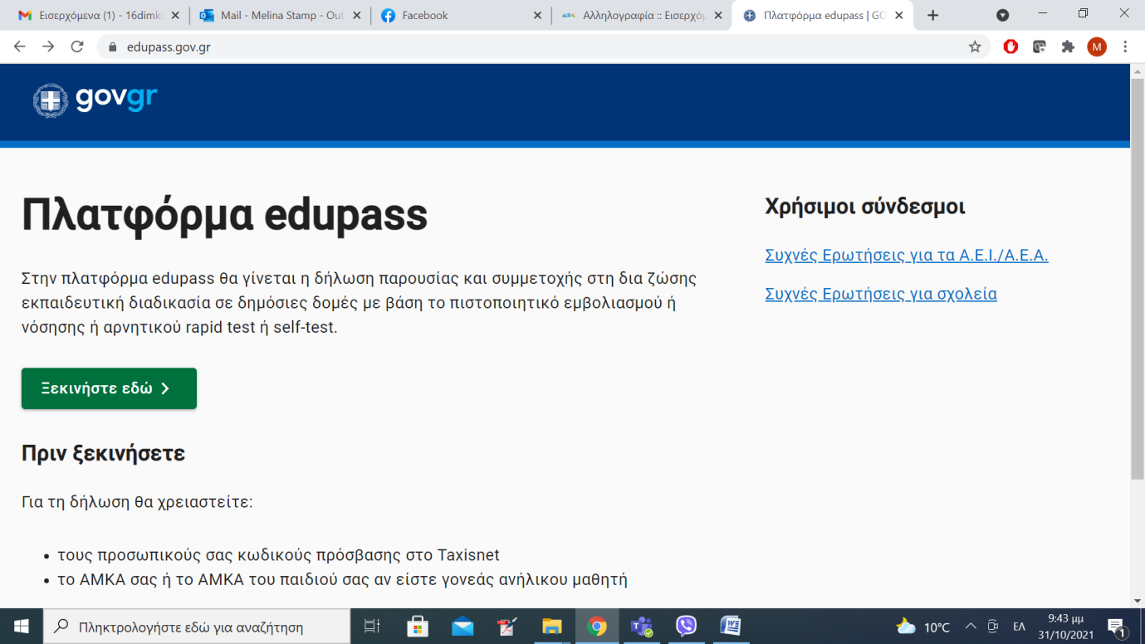
Task: Switch to the Gmail Εισερχόμενα tab
Action: (x=99, y=16)
